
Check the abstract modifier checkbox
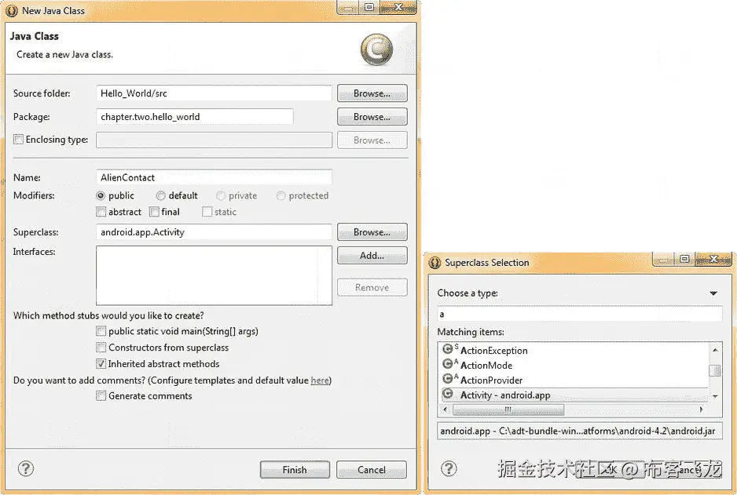pyautogui.click(x=101, y=212)
